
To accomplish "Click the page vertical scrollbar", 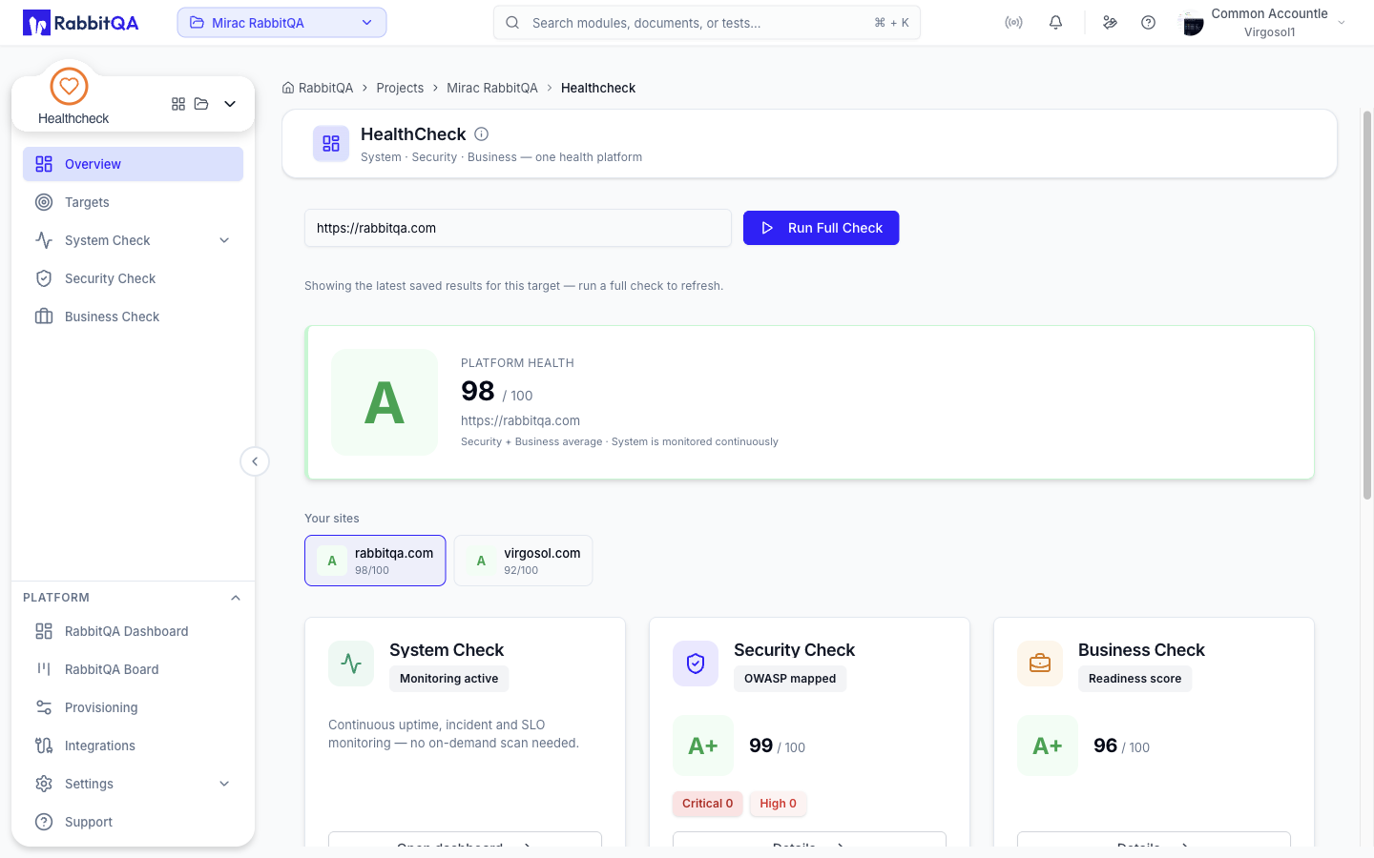I will (x=1367, y=305).
